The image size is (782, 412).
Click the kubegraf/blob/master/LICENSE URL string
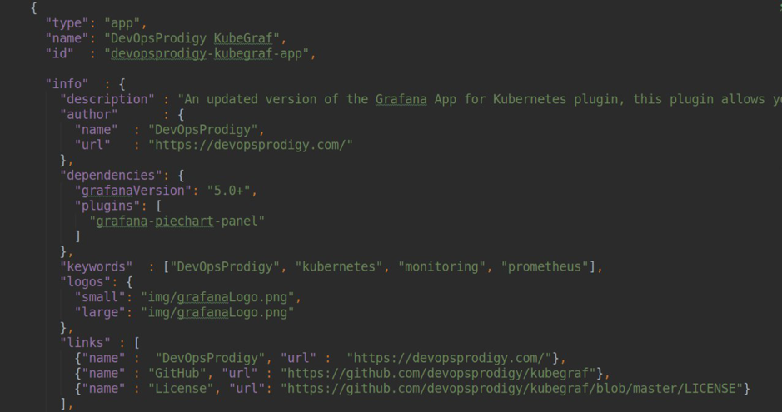pos(511,389)
